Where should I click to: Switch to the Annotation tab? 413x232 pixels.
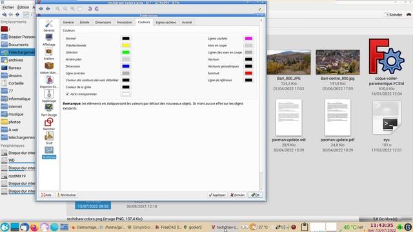[x=125, y=23]
